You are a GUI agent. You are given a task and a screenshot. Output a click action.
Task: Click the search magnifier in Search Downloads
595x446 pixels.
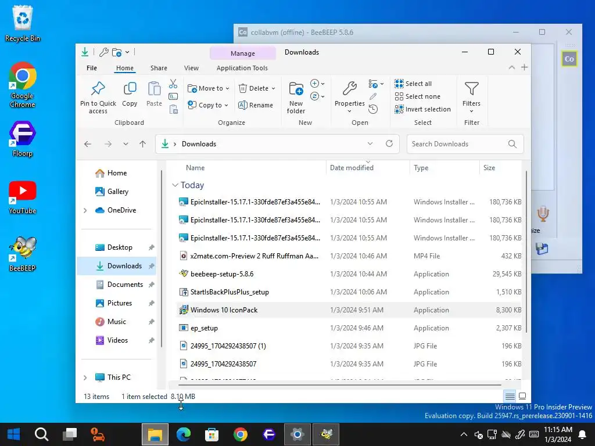pos(512,144)
